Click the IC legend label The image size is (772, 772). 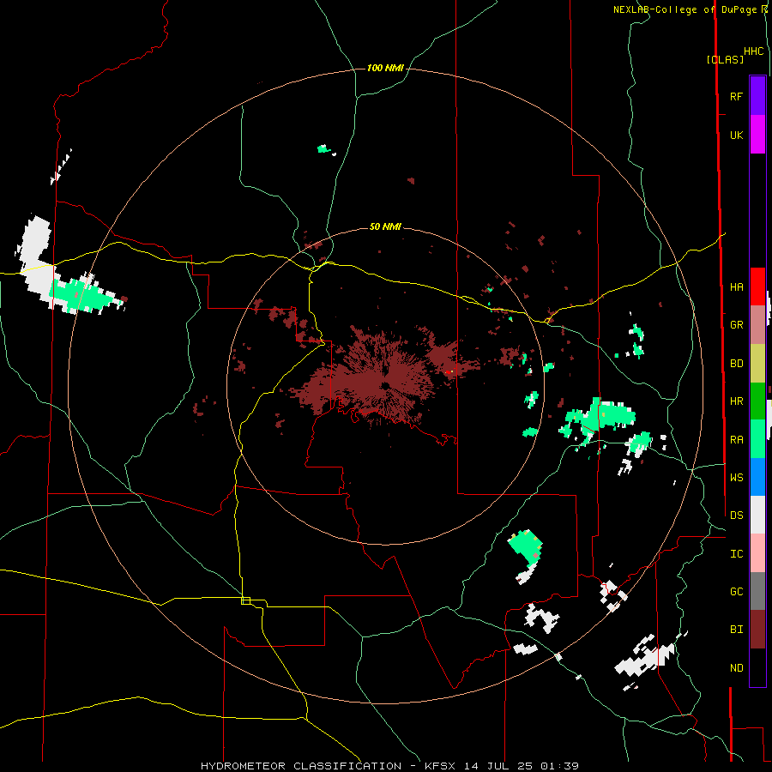[x=736, y=554]
